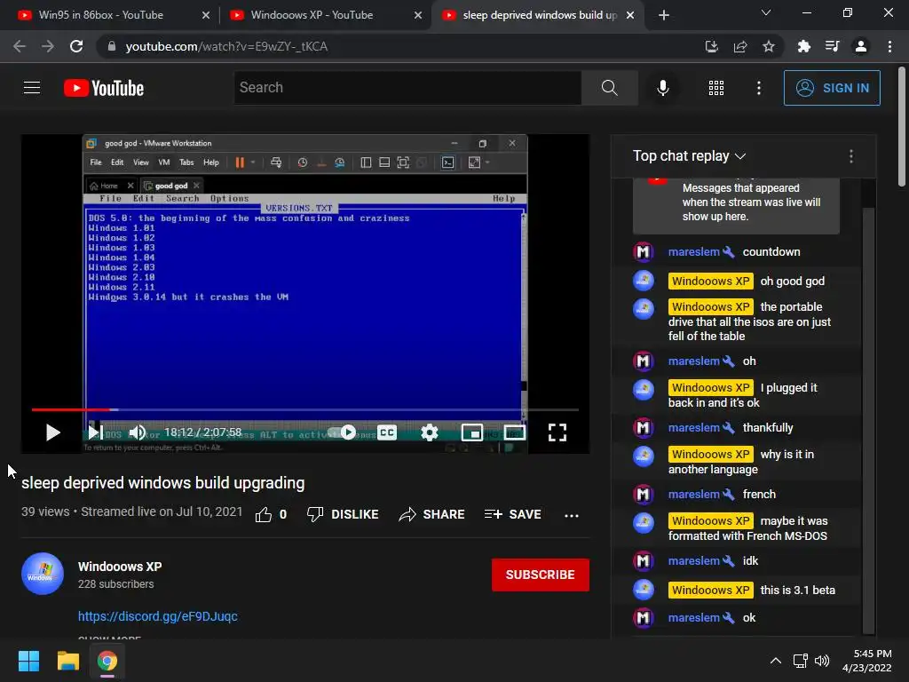Open the tab search chevron
The image size is (909, 682).
766,12
